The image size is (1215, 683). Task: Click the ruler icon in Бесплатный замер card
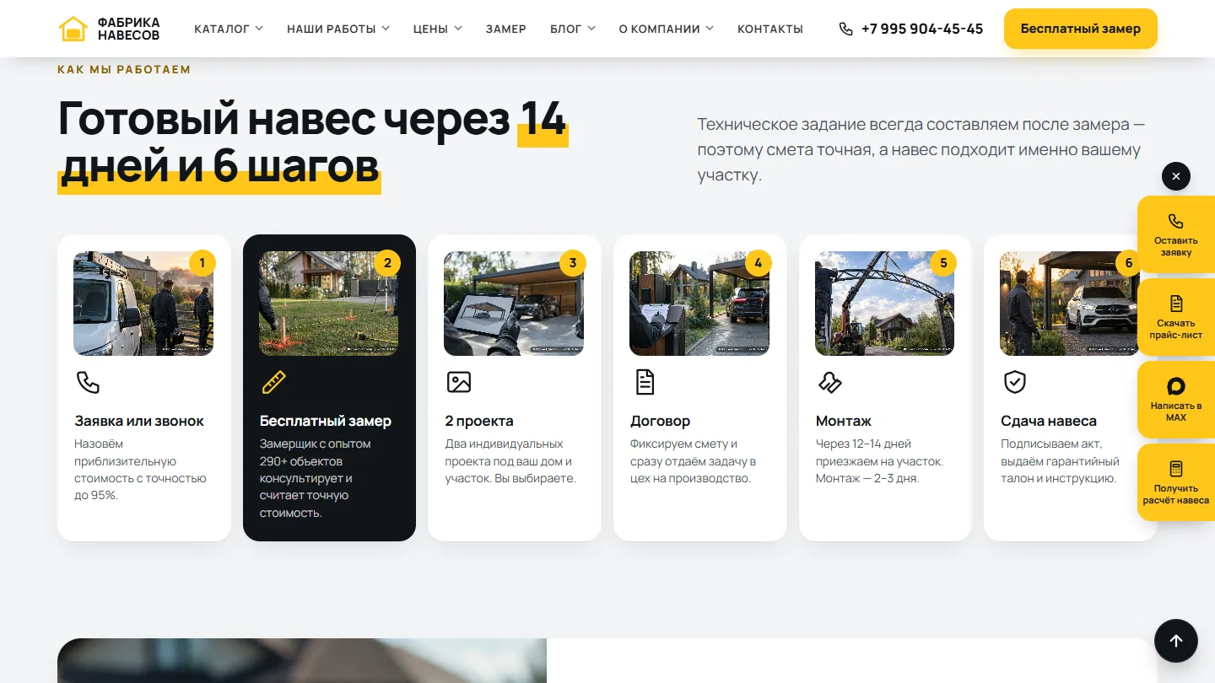(273, 382)
